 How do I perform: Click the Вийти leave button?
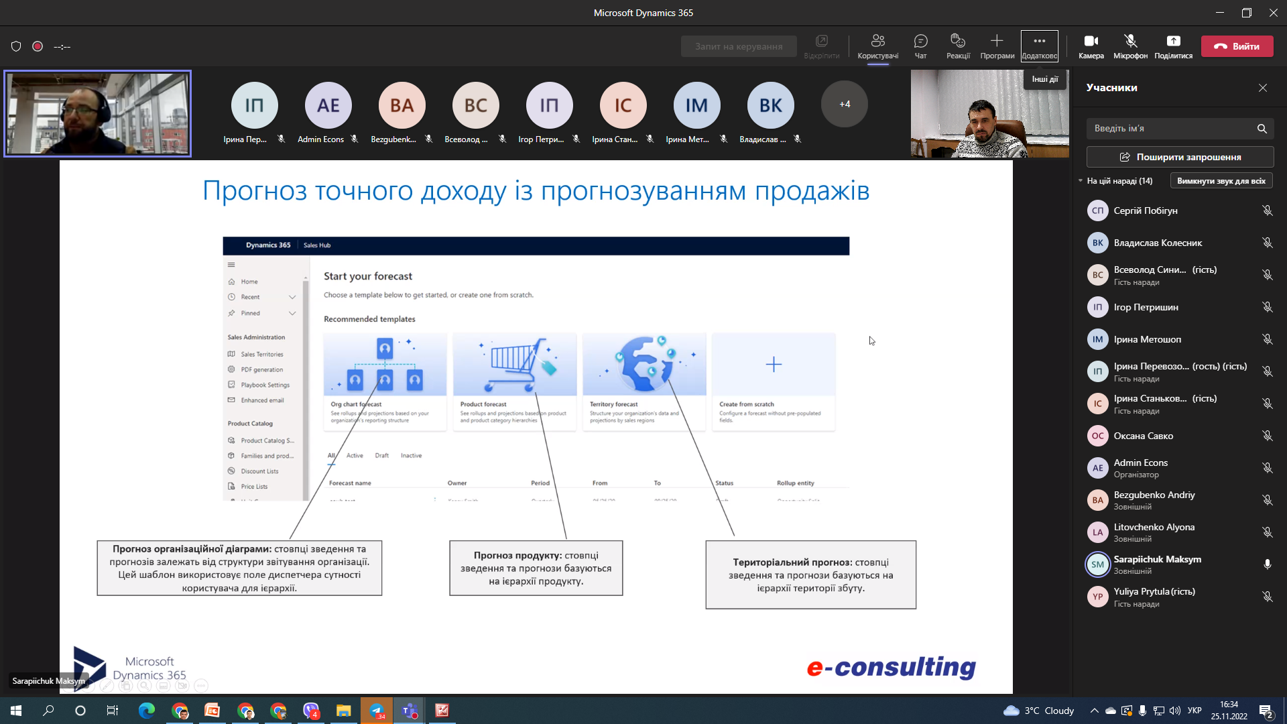pos(1237,46)
